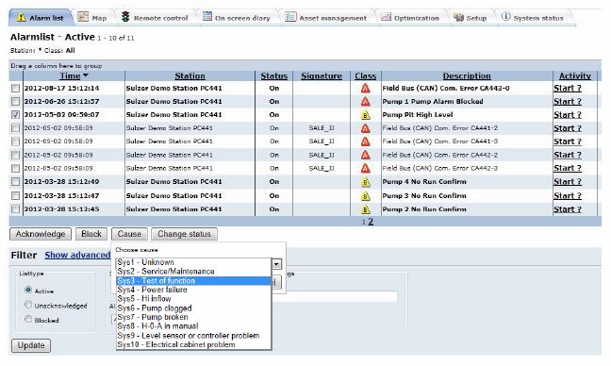The image size is (611, 366).
Task: Open the Optimization tab
Action: [x=410, y=18]
